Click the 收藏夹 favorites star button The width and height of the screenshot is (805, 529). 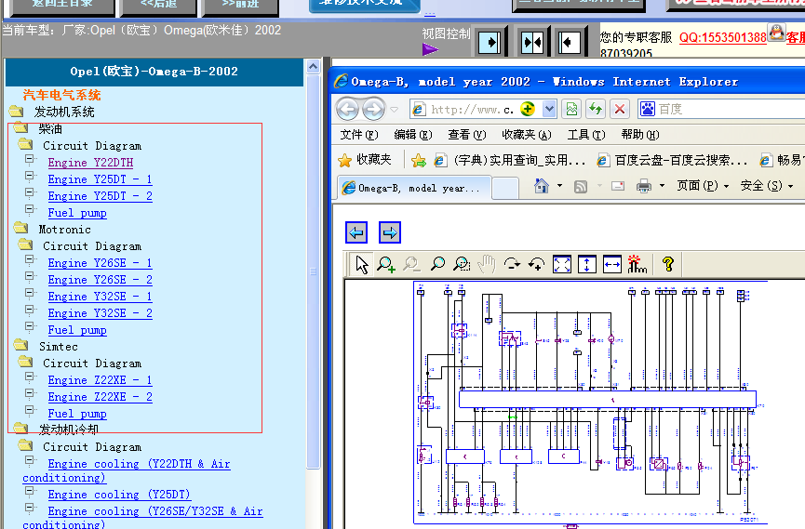click(365, 160)
